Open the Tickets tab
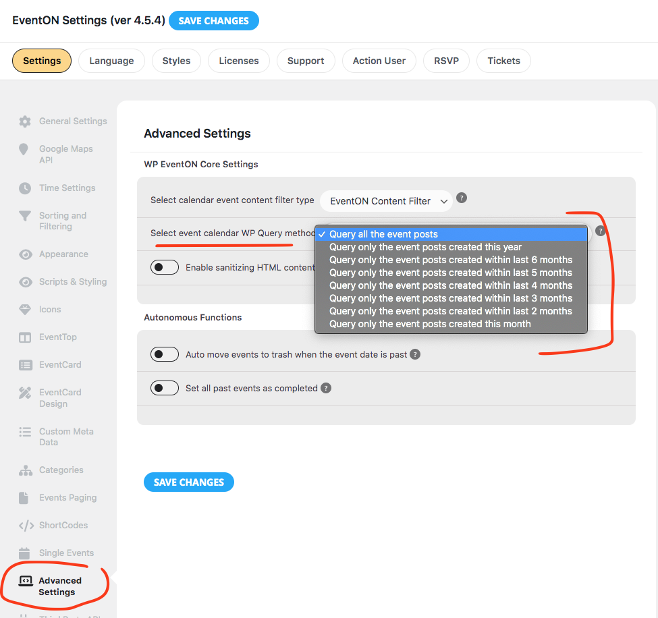Viewport: 658px width, 618px height. 503,61
